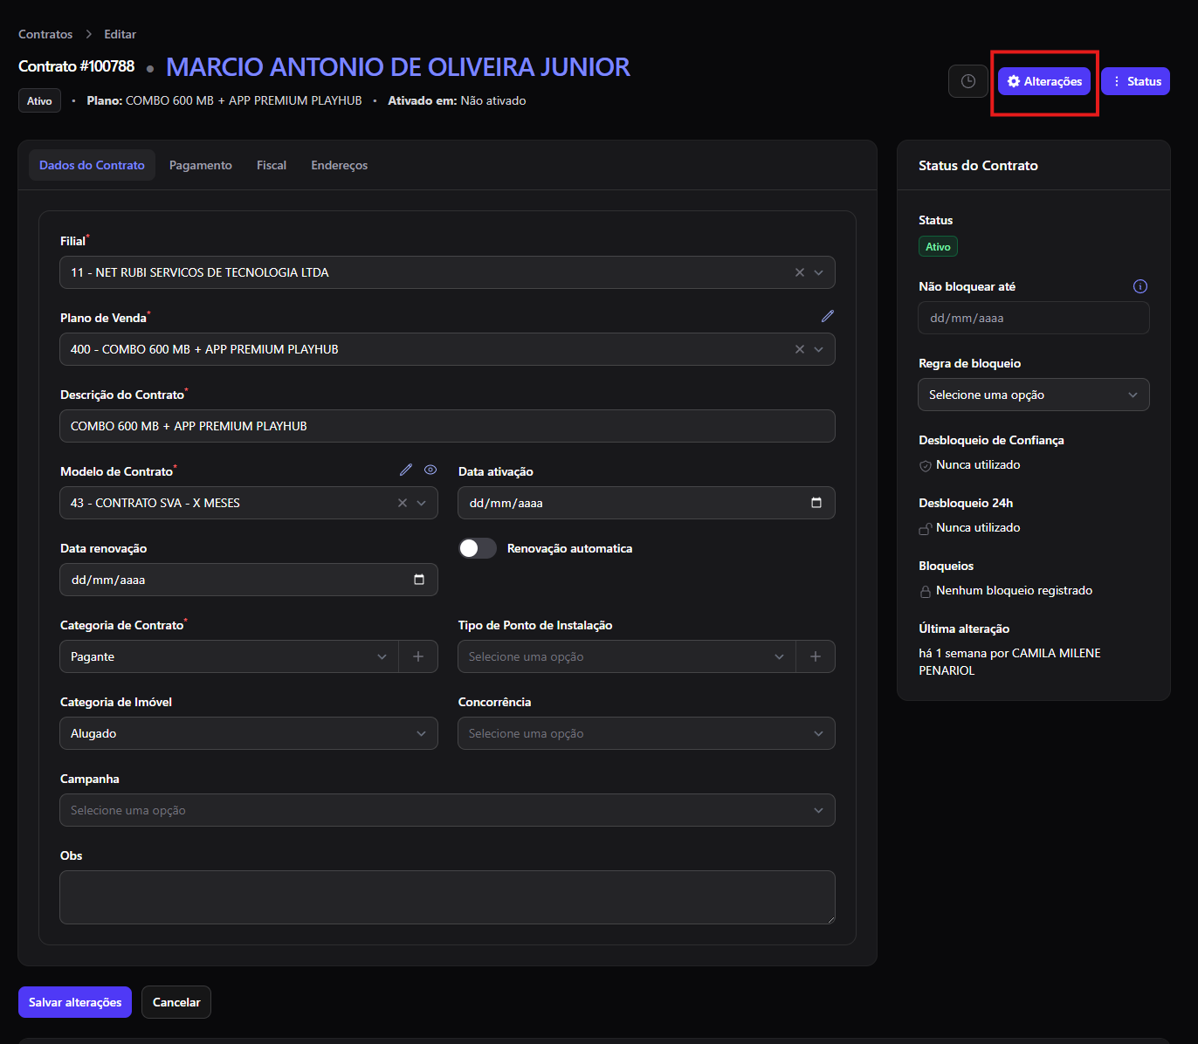Click the Alterações button
1198x1044 pixels.
pyautogui.click(x=1044, y=81)
